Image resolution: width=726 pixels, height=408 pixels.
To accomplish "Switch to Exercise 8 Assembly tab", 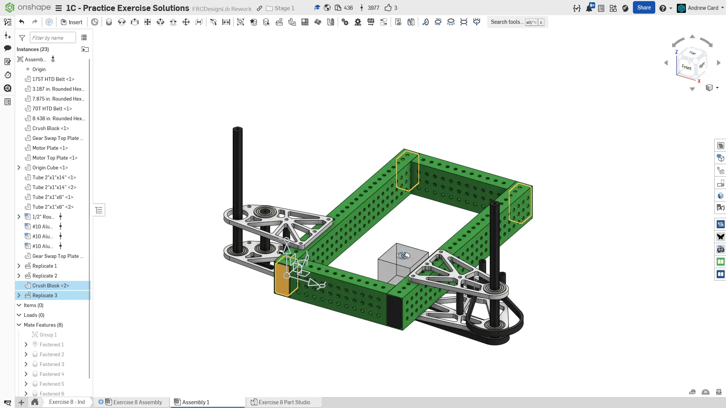I will pyautogui.click(x=137, y=402).
